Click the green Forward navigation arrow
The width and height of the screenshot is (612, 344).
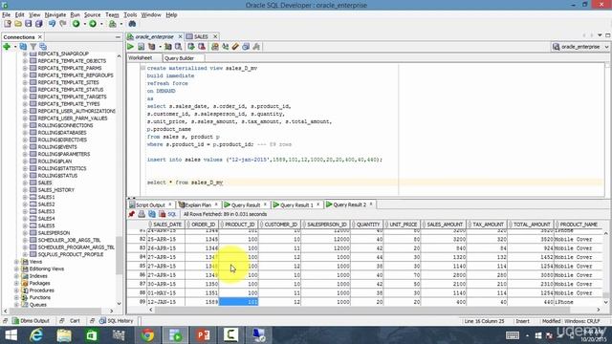[93, 24]
